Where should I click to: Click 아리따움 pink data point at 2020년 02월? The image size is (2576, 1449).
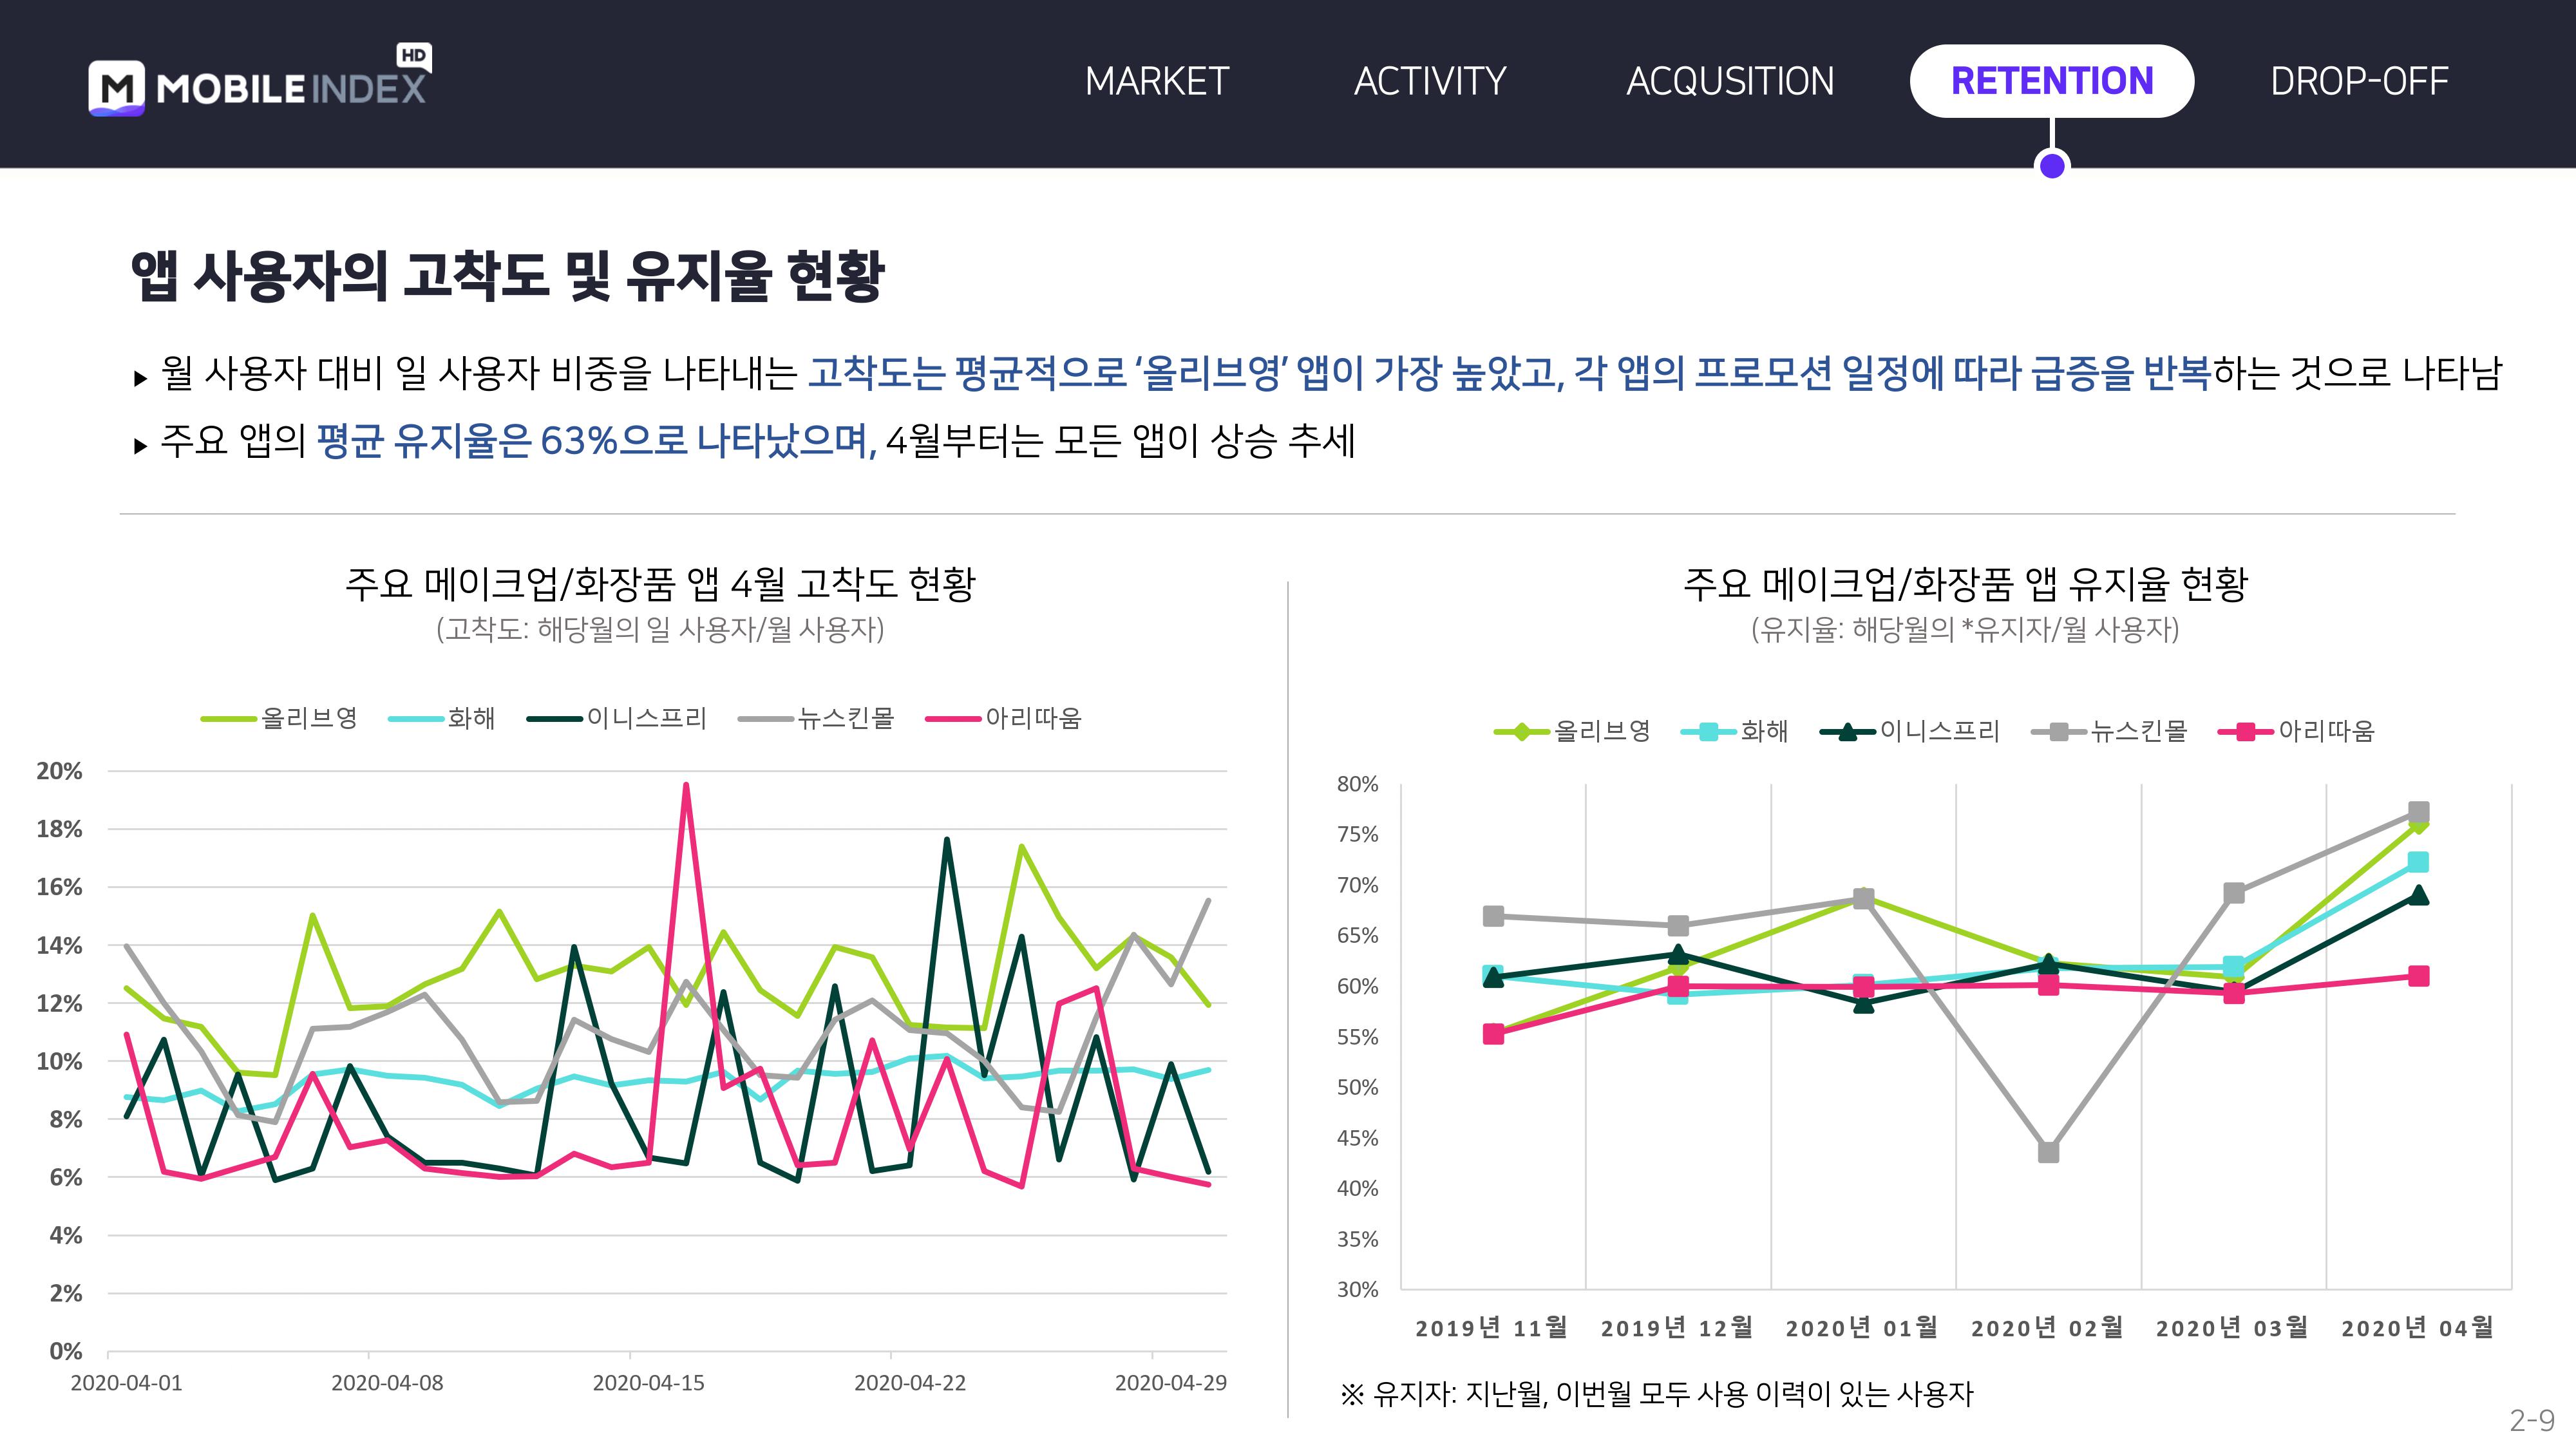click(2048, 985)
